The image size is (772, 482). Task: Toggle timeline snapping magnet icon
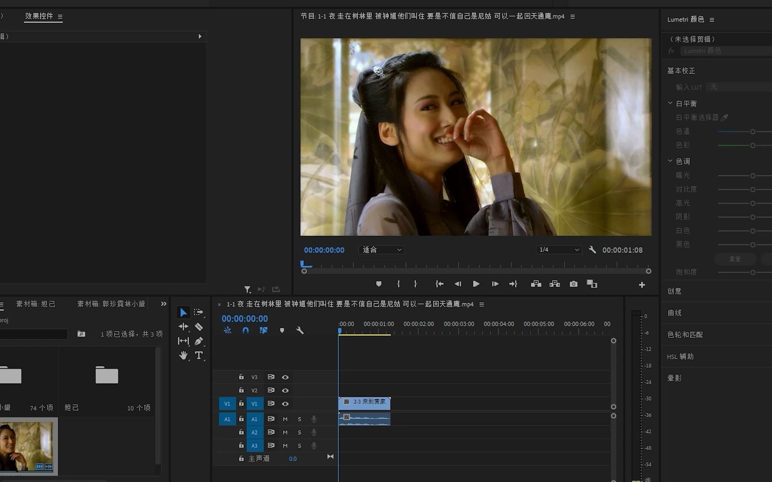click(x=245, y=330)
